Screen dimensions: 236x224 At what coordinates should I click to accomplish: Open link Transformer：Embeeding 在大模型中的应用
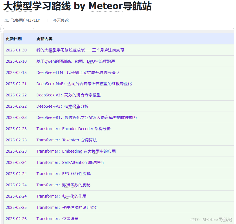(76, 151)
